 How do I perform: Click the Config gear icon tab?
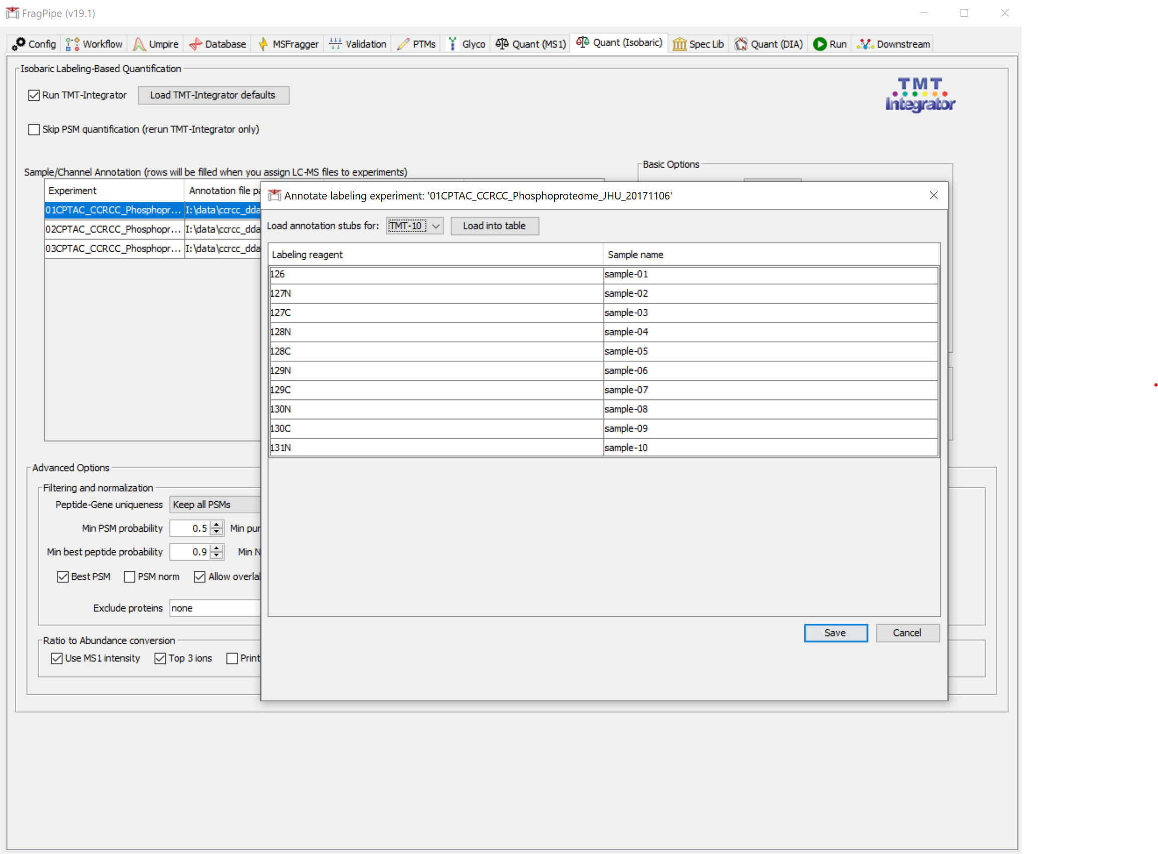[19, 44]
